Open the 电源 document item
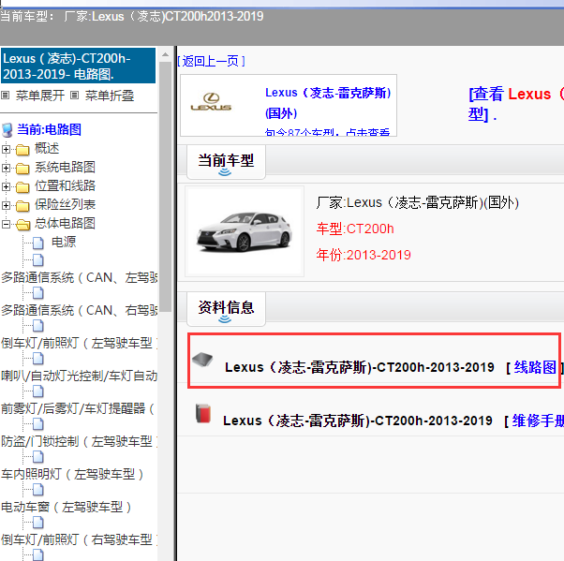This screenshot has width=564, height=561. (x=64, y=242)
